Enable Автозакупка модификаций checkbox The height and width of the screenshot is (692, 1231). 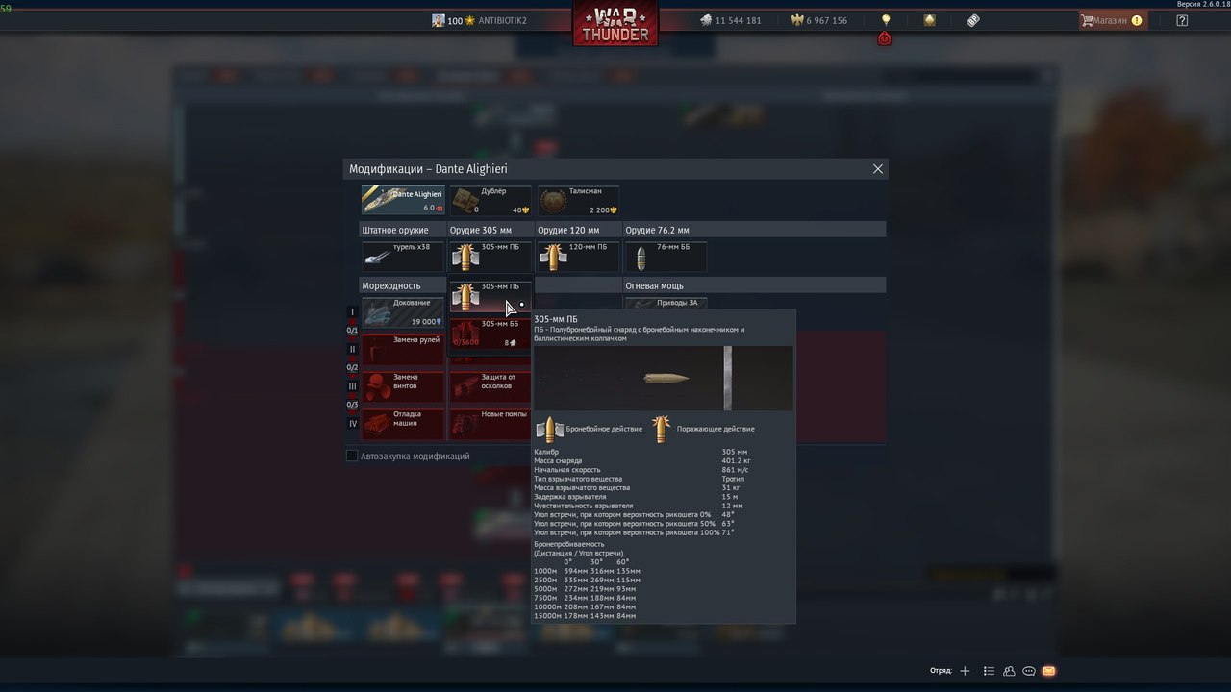click(x=352, y=456)
